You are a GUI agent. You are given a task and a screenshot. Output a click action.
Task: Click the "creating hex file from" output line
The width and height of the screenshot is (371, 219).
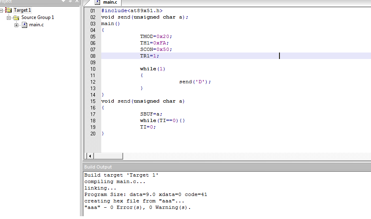tap(134, 201)
